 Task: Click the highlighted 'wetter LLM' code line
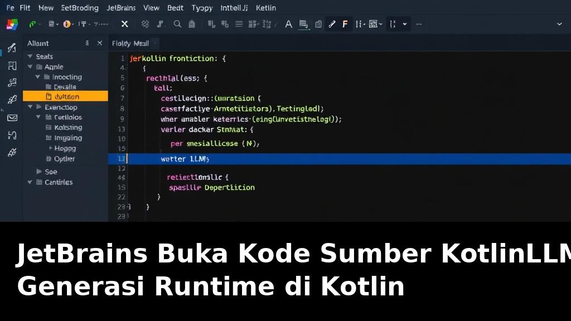pyautogui.click(x=340, y=159)
